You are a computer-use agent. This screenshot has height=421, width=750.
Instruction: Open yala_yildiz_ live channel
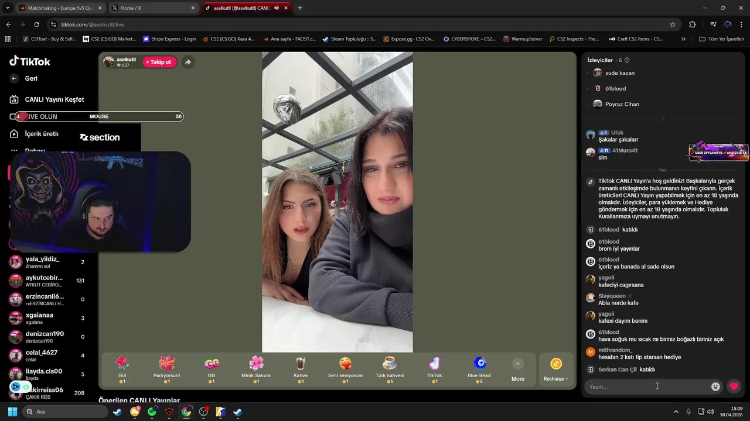(x=47, y=262)
